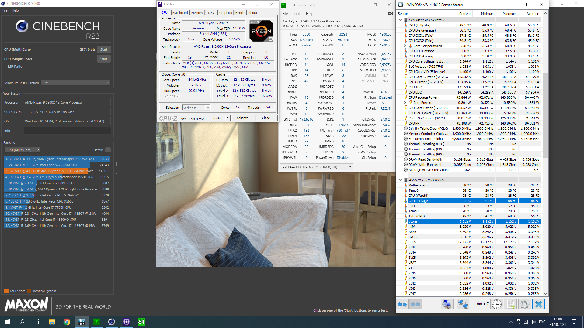Click ZenTimings screenshot camera icon
Screen dimensions: 584x328
(390, 13)
